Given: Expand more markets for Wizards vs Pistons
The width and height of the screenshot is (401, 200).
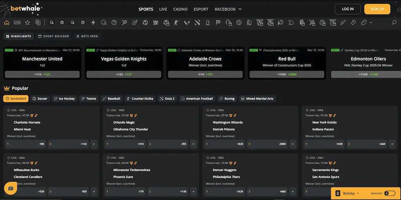Looking at the screenshot, I should 293,144.
